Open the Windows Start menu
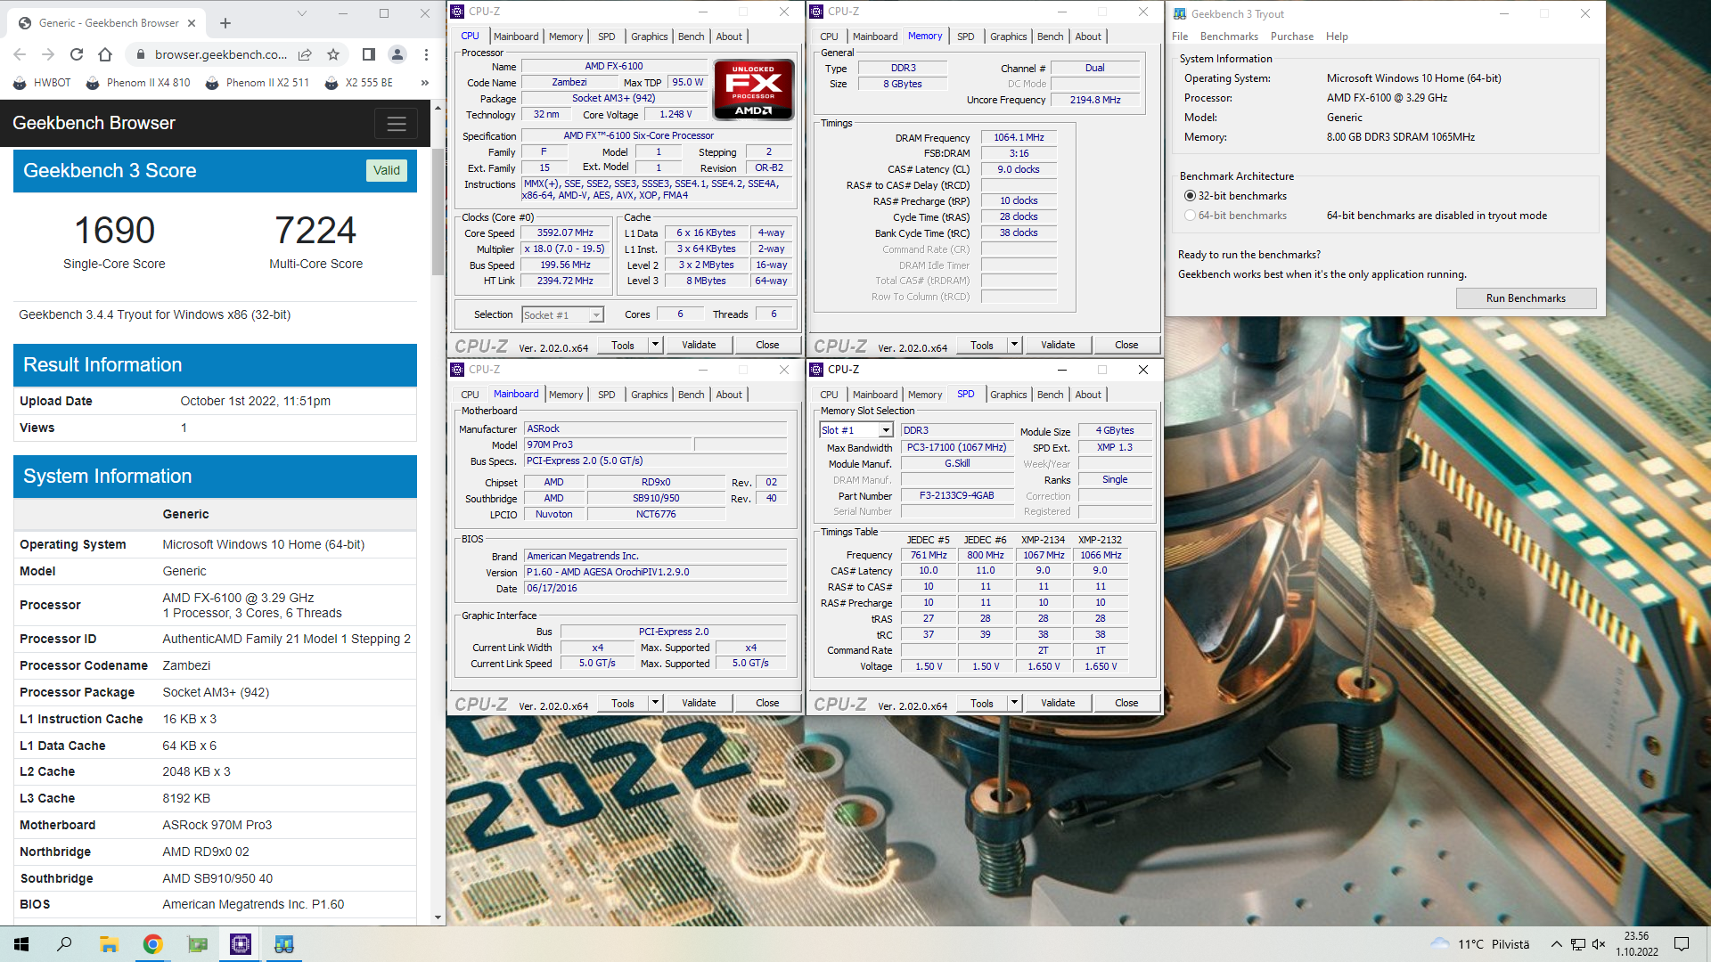 [21, 944]
